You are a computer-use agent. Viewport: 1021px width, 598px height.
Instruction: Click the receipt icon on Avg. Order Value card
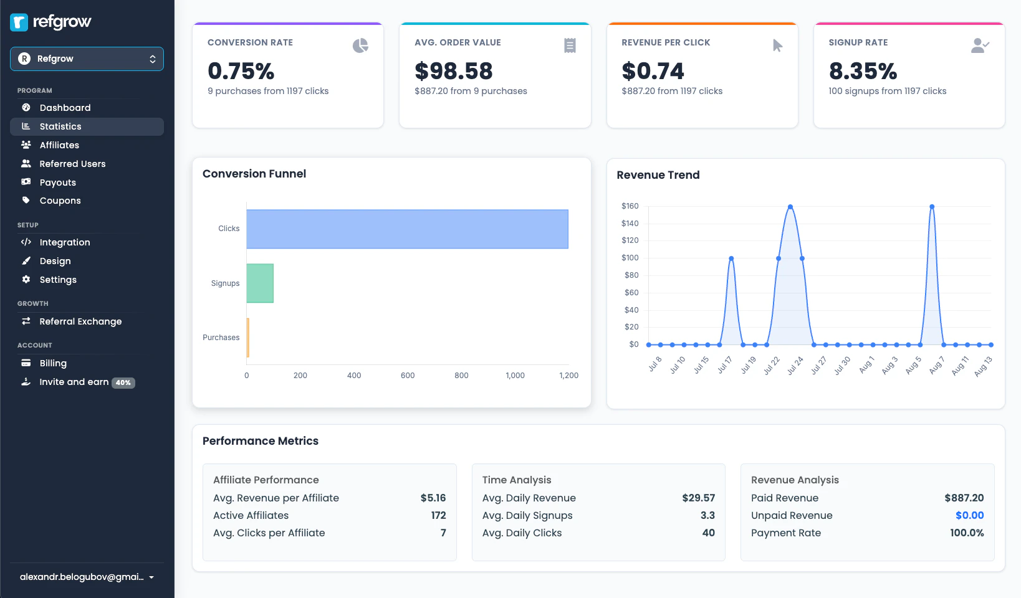(569, 45)
